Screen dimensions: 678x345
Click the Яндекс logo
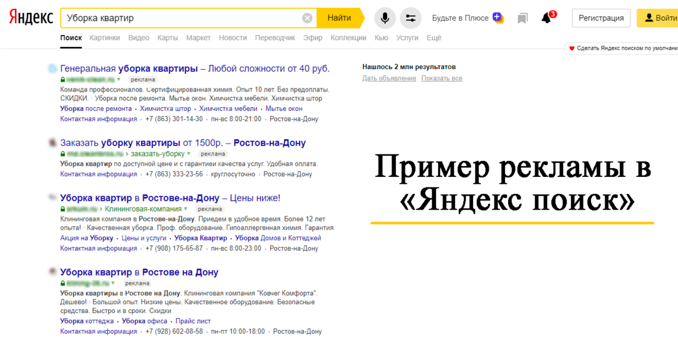[31, 18]
